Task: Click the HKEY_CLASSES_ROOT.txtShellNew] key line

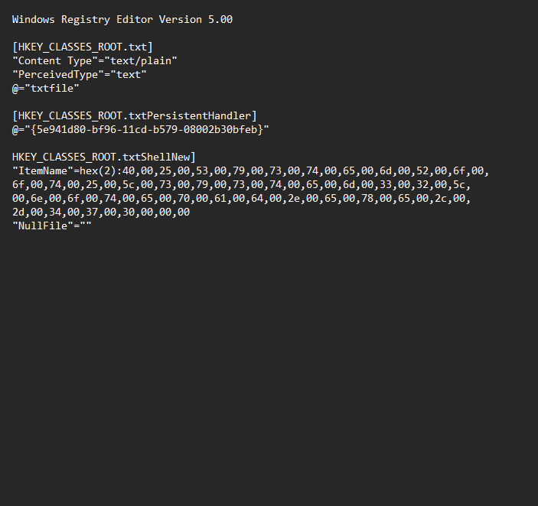Action: pos(104,157)
